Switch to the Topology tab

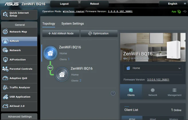pos(49,24)
